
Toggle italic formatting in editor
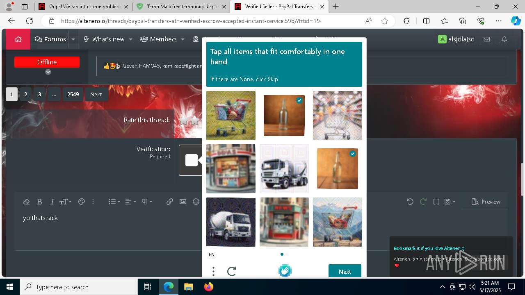coord(52,202)
